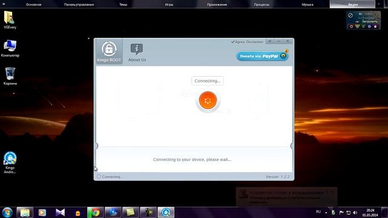Close the Kingo ROOT window
This screenshot has height=218, width=388.
pyautogui.click(x=288, y=41)
